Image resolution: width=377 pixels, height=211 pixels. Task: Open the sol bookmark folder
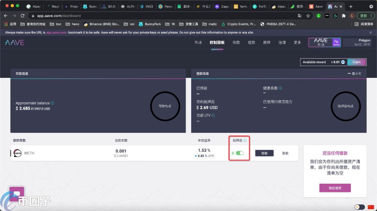tap(129, 24)
